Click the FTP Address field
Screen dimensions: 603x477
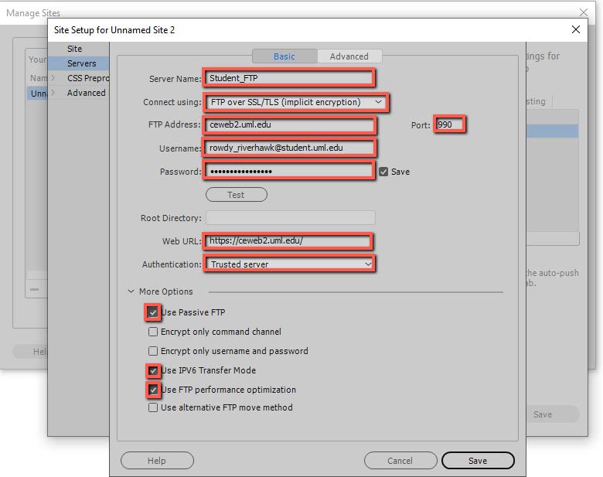click(290, 124)
